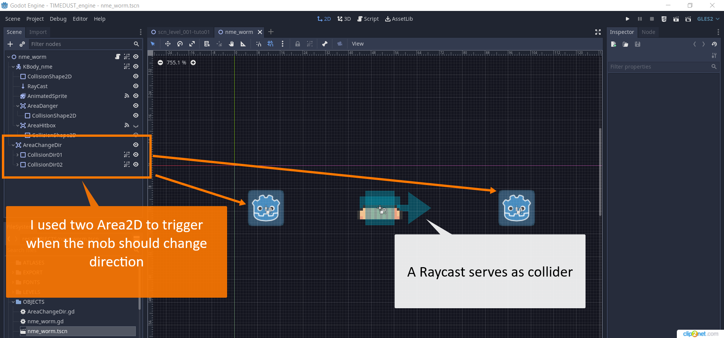Open the Scene menu
724x338 pixels.
13,19
